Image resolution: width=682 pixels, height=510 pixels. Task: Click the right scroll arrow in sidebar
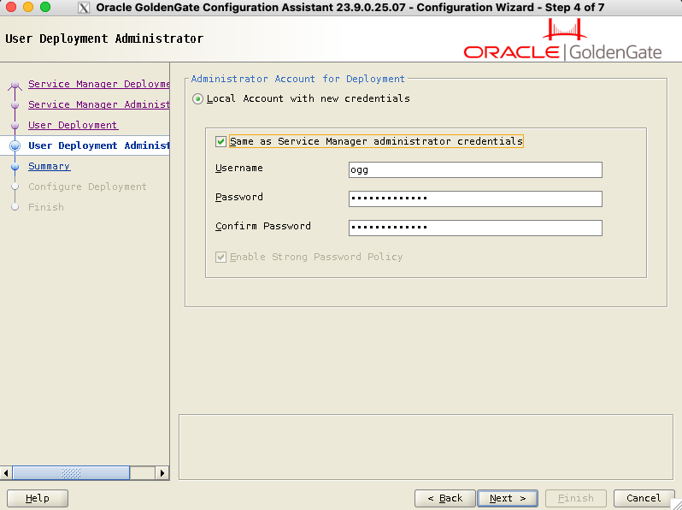point(162,472)
